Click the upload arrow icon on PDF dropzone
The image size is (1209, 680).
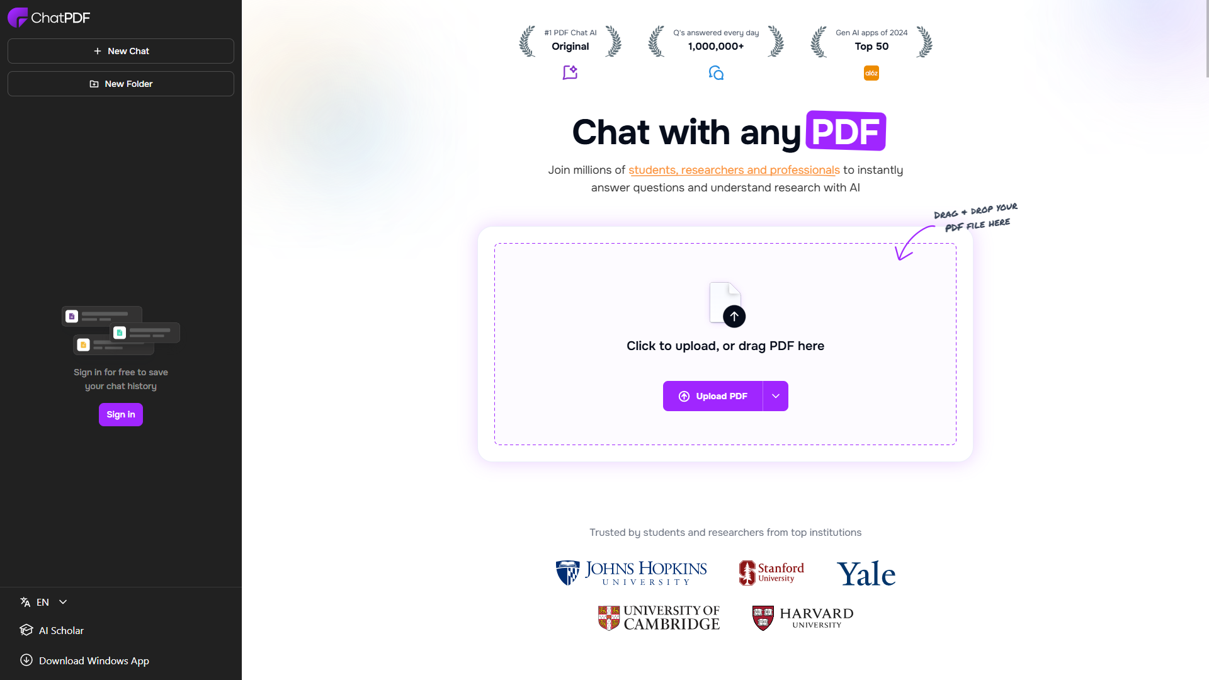[x=734, y=316]
